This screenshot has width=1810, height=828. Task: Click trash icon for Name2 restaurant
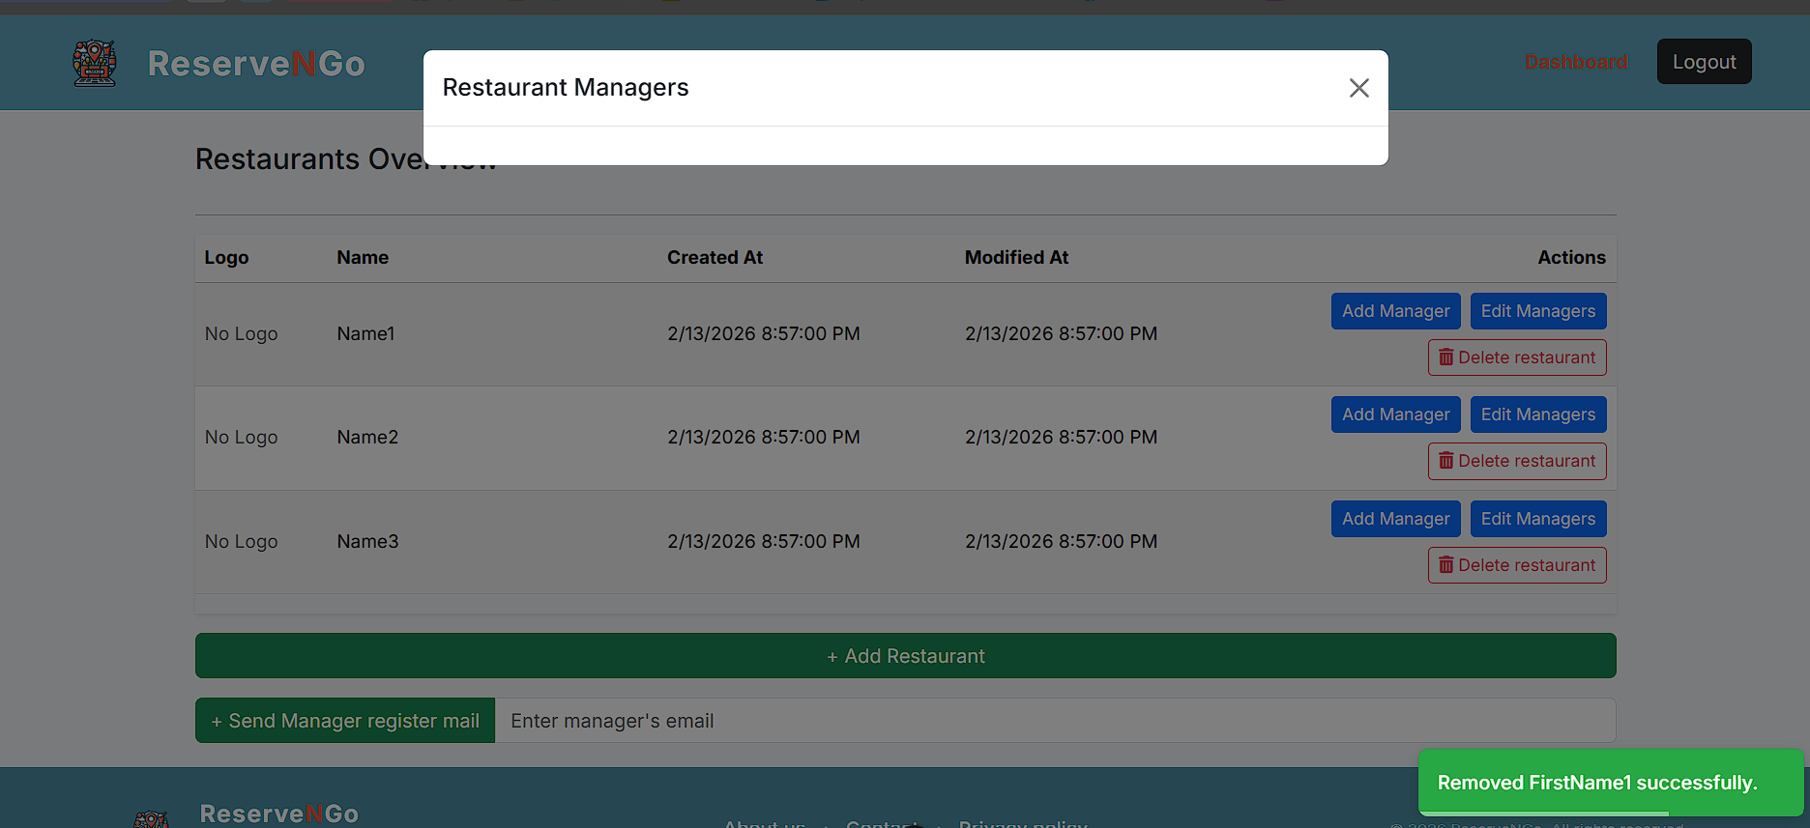(x=1445, y=461)
